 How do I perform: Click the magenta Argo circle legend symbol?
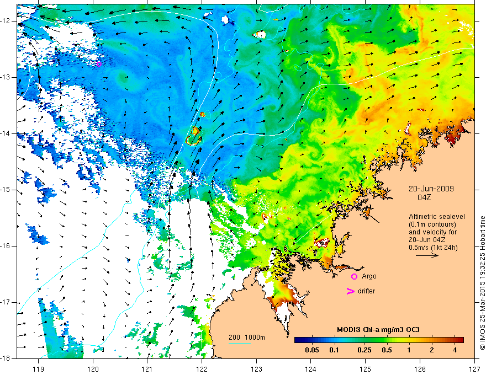point(354,276)
